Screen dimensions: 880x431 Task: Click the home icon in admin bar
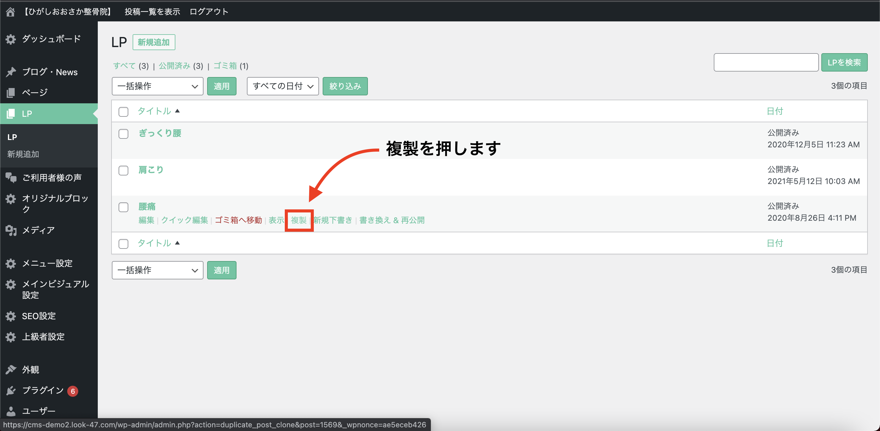point(10,12)
